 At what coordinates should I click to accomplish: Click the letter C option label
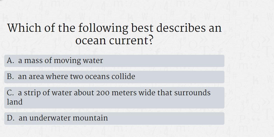[10, 93]
